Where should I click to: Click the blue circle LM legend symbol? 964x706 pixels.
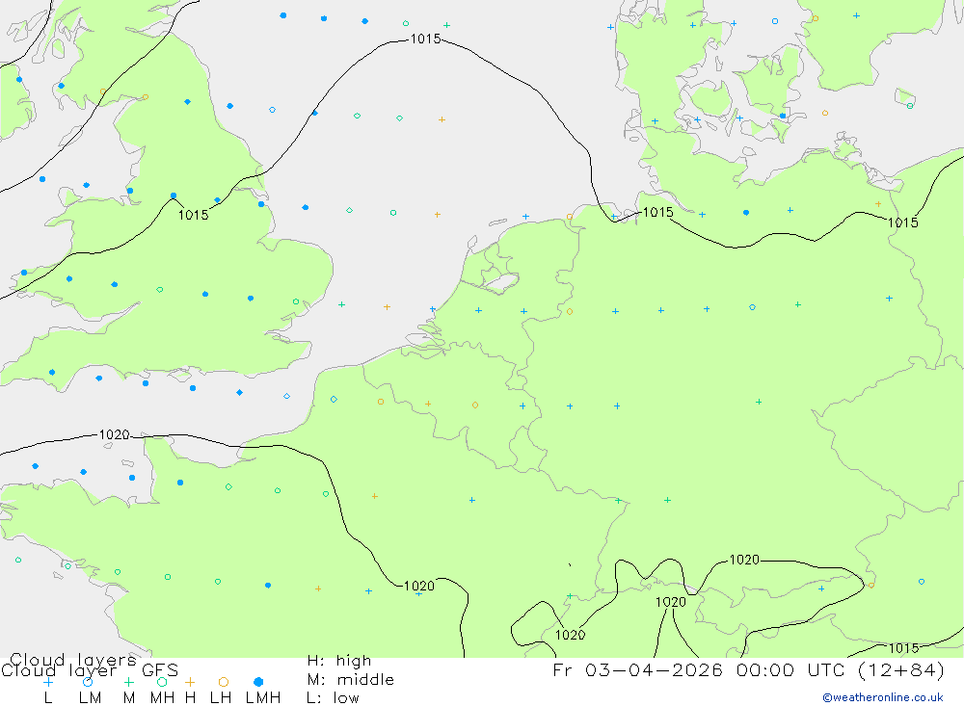pos(88,682)
